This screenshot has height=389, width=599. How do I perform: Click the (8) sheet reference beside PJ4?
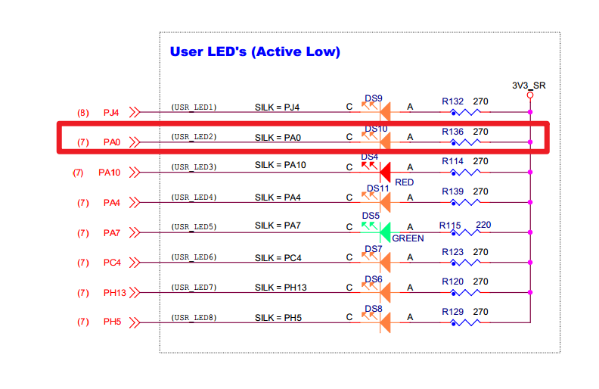coord(83,113)
